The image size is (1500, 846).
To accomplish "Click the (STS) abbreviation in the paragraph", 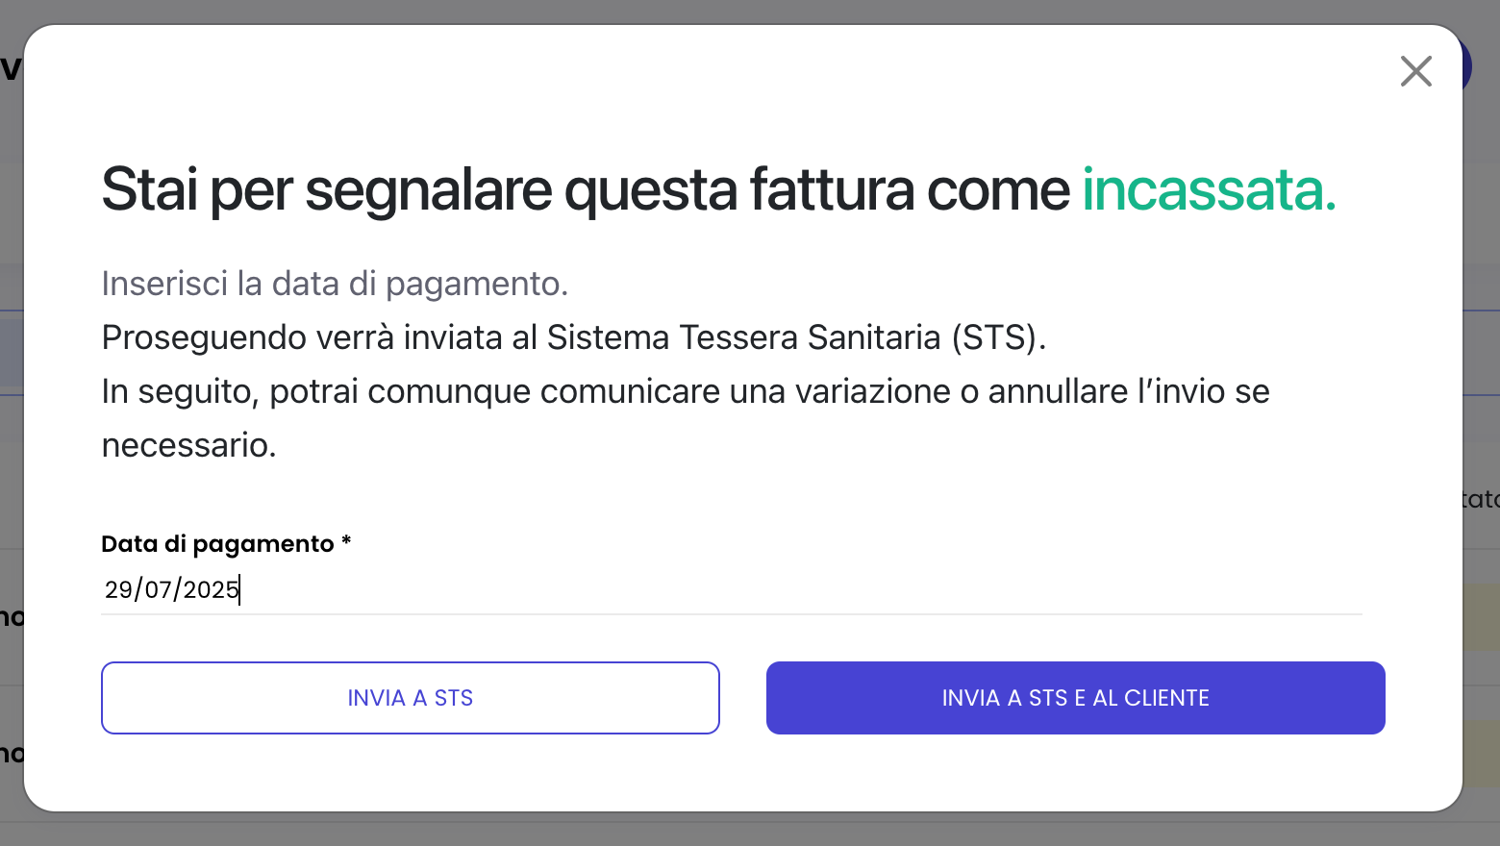I will 999,337.
